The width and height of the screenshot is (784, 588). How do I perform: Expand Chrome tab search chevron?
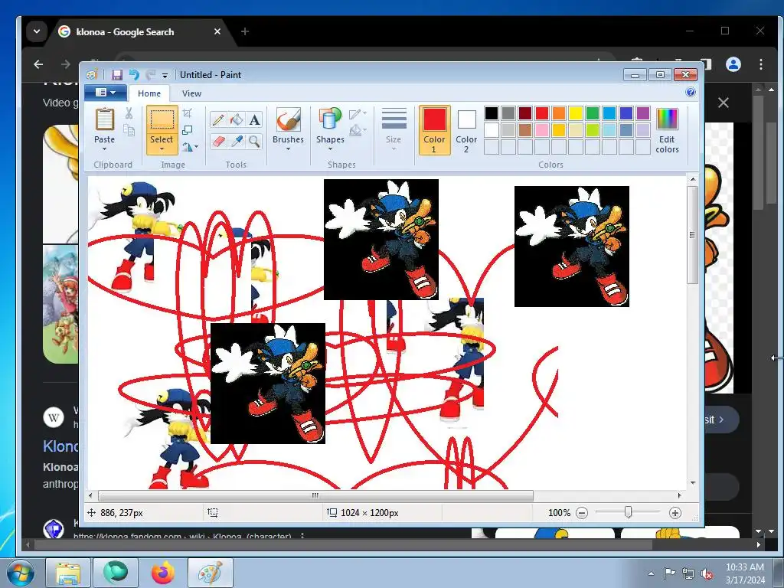point(37,31)
